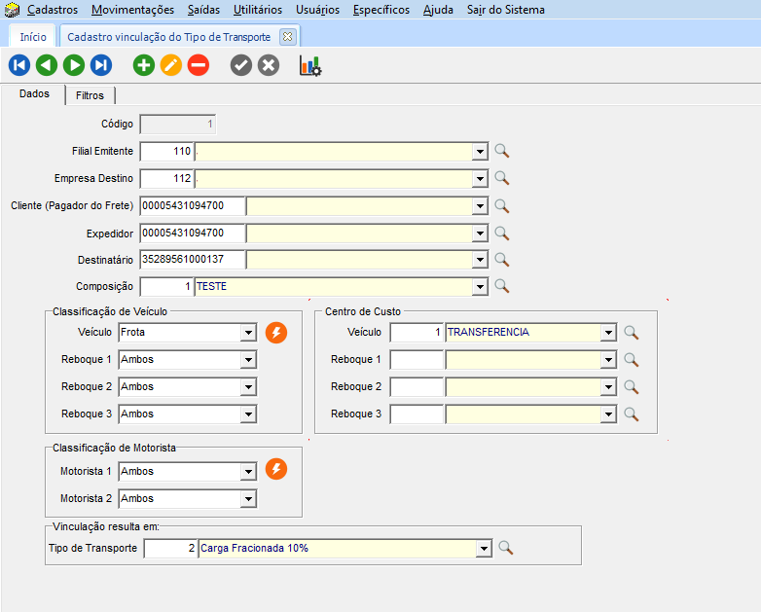Open Veículo Frota classification dropdown
Image resolution: width=761 pixels, height=612 pixels.
tap(248, 333)
